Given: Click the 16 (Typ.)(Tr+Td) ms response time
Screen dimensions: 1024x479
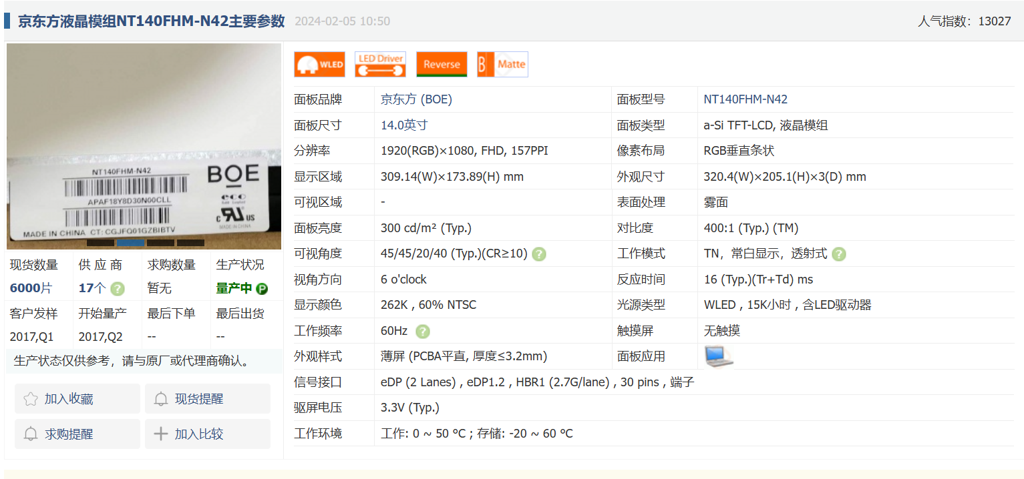Looking at the screenshot, I should point(759,280).
